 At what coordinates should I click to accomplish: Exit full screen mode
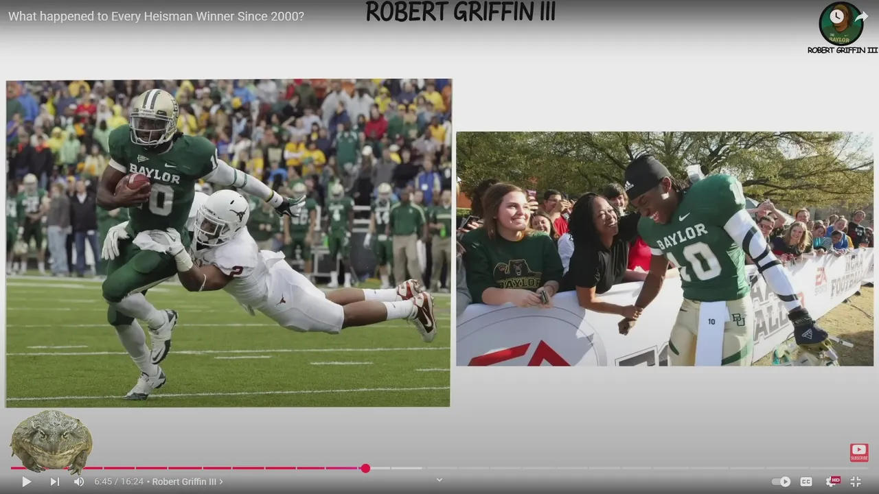(x=856, y=482)
